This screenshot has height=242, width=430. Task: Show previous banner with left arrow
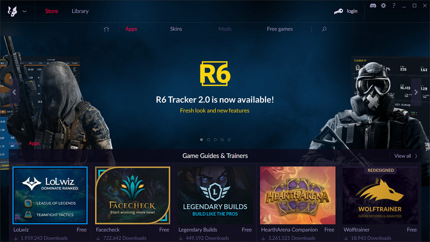(14, 92)
